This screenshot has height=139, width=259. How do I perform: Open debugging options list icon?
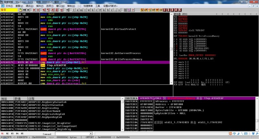(125, 10)
